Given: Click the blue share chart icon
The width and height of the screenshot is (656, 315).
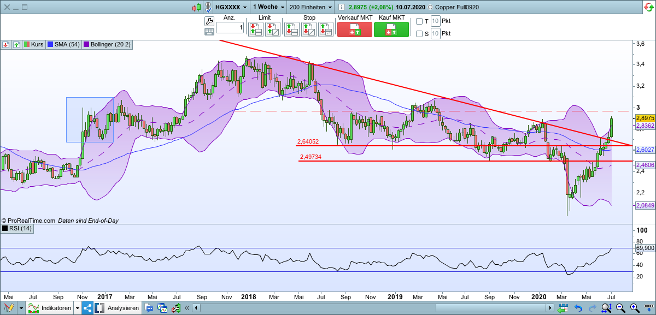Looking at the screenshot, I should tap(87, 308).
